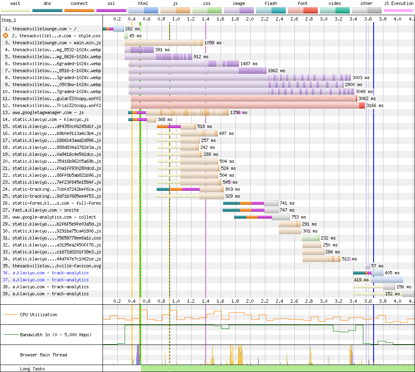The image size is (415, 372).
Task: Click the green Long Tasks bar
Action: pos(278,368)
